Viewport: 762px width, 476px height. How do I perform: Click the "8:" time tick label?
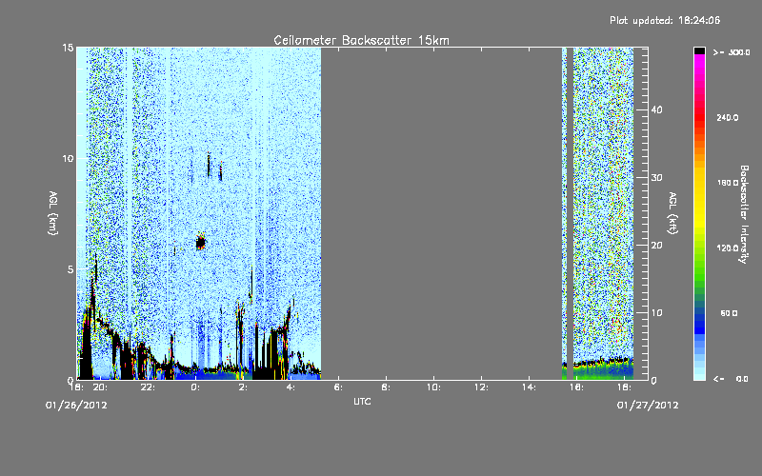click(386, 387)
